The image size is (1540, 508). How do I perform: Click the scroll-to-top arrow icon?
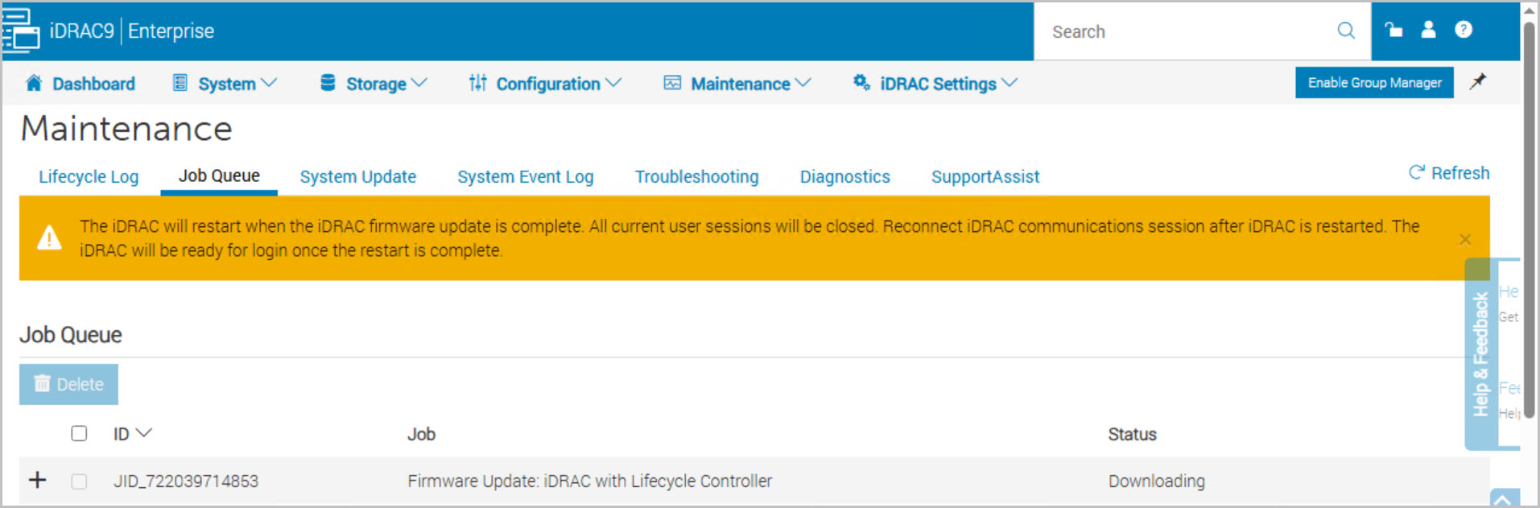[1503, 499]
